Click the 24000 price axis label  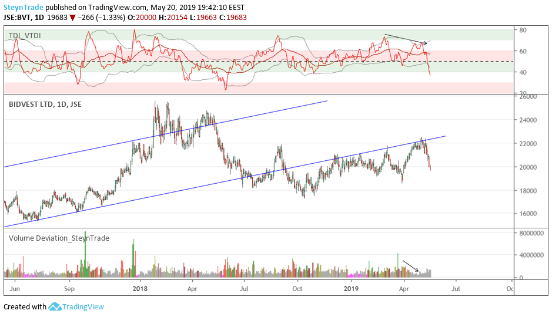528,120
